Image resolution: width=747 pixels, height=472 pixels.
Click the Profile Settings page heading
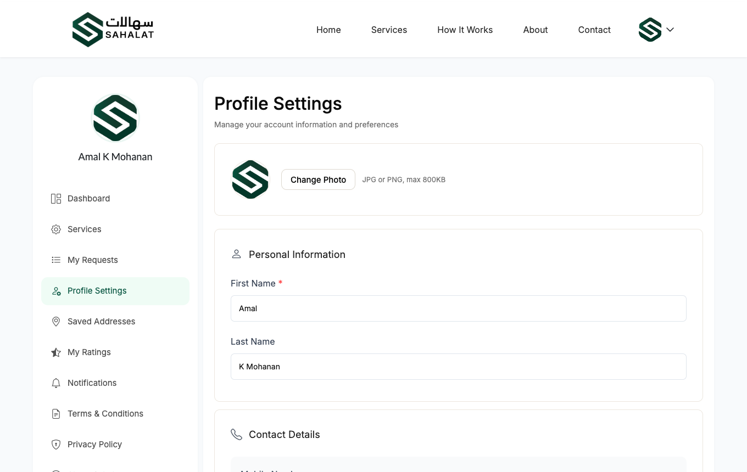point(278,104)
